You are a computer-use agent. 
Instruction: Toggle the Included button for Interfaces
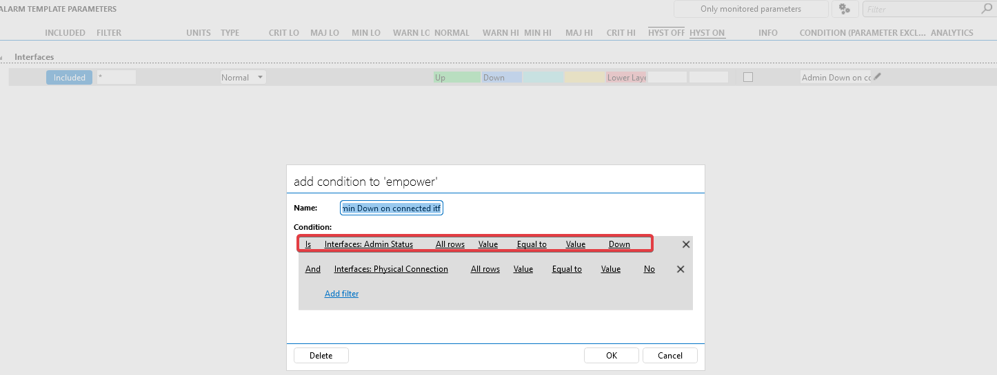pos(69,78)
